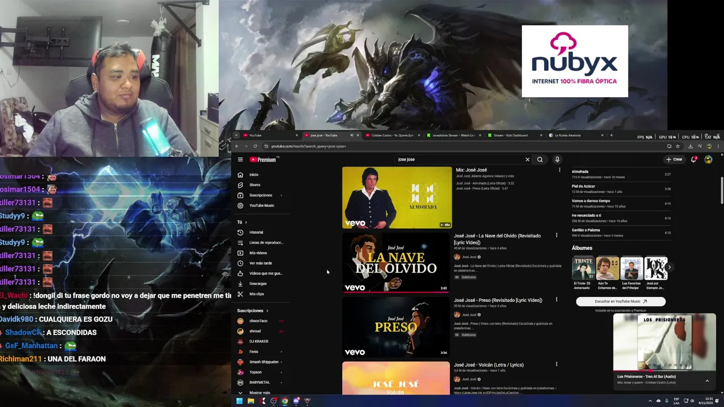Image resolution: width=724 pixels, height=407 pixels.
Task: Show next albums with arrow
Action: (x=669, y=267)
